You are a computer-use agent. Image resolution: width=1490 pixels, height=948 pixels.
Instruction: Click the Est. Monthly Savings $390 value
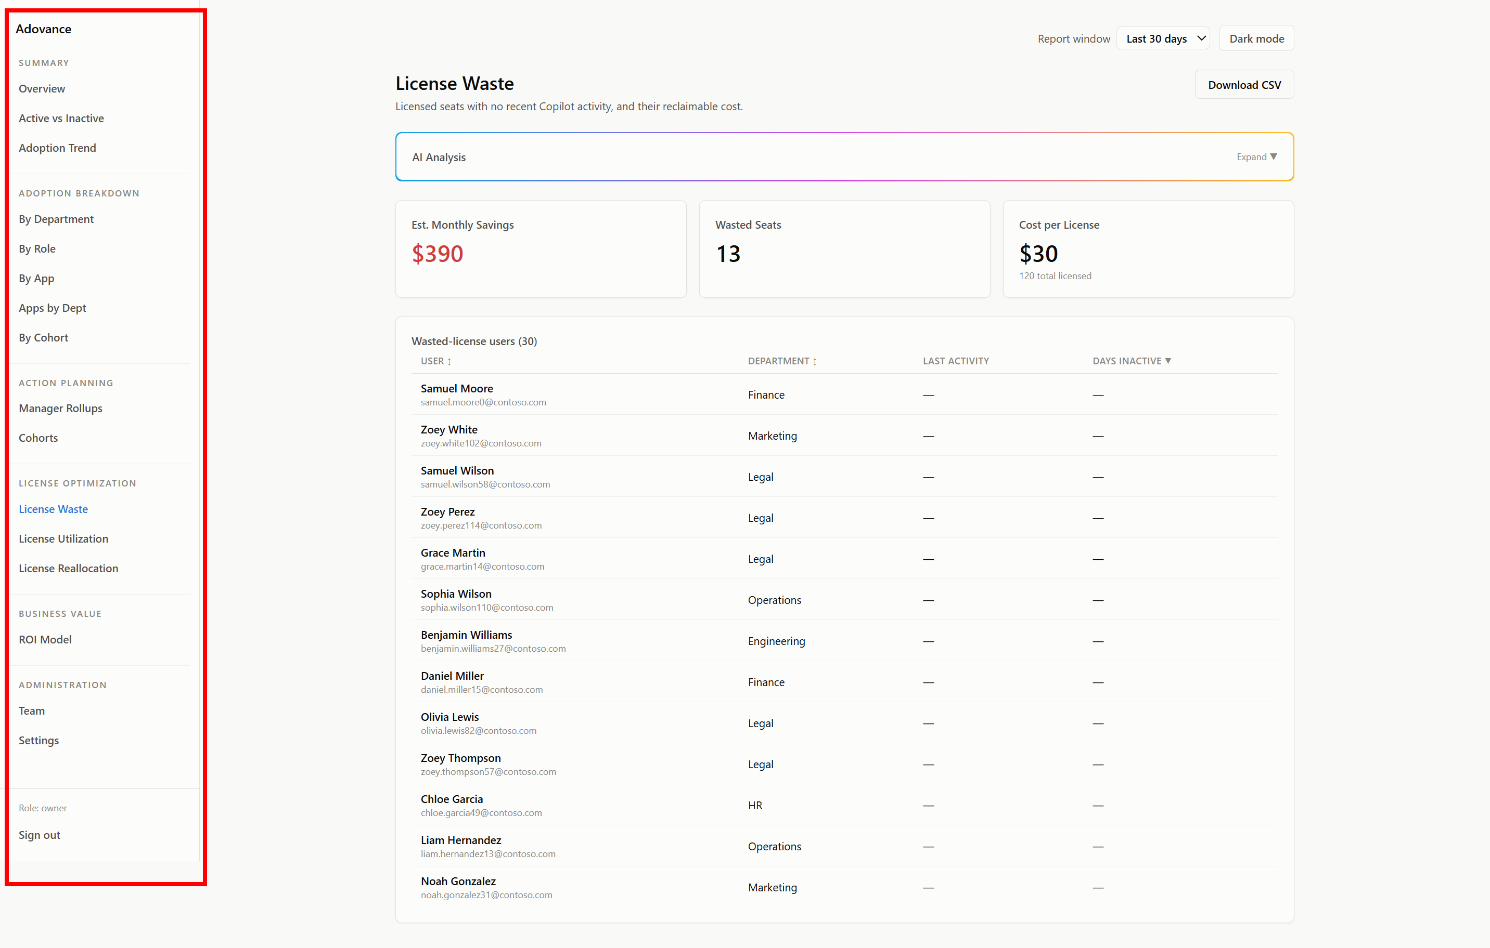(x=438, y=254)
